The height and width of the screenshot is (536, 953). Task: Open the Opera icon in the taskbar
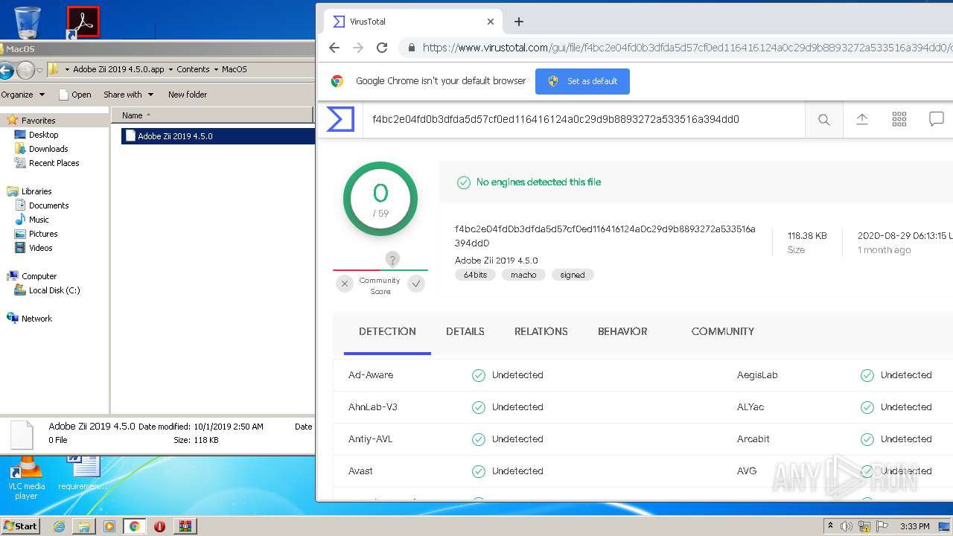(159, 526)
